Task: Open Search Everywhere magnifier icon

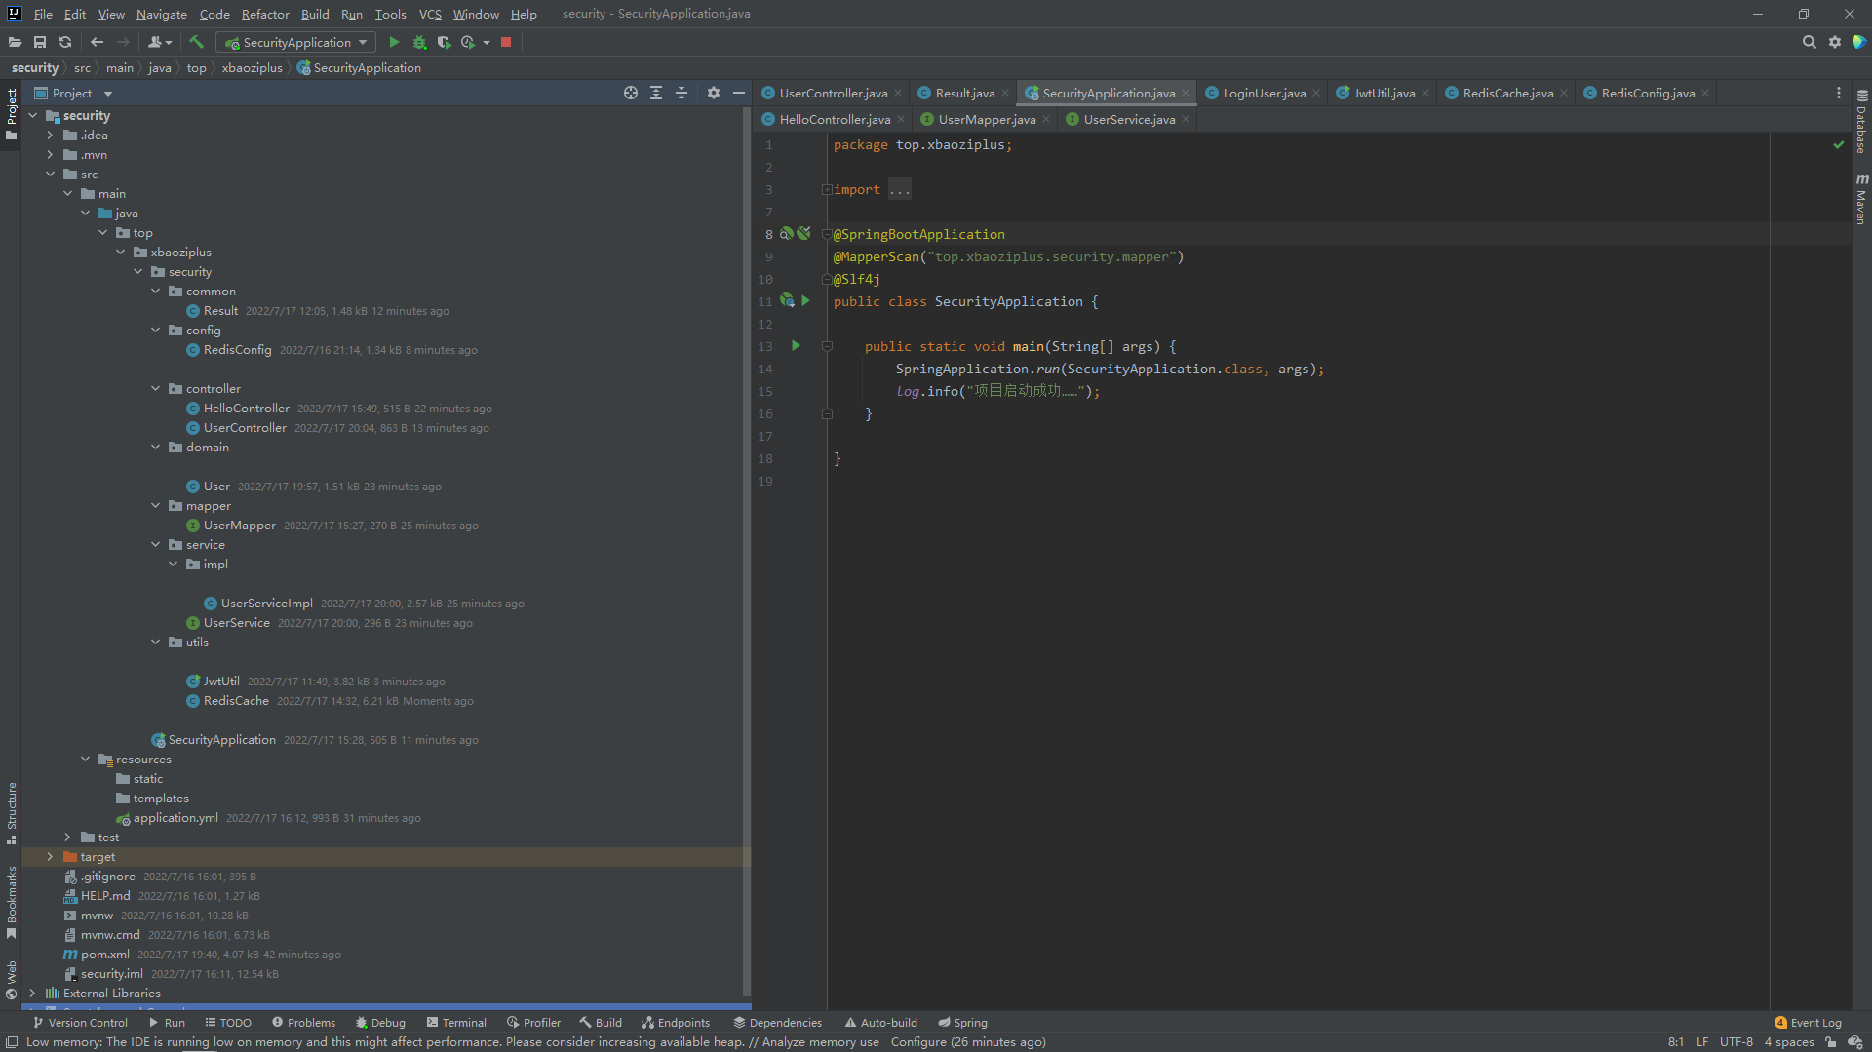Action: click(1810, 42)
